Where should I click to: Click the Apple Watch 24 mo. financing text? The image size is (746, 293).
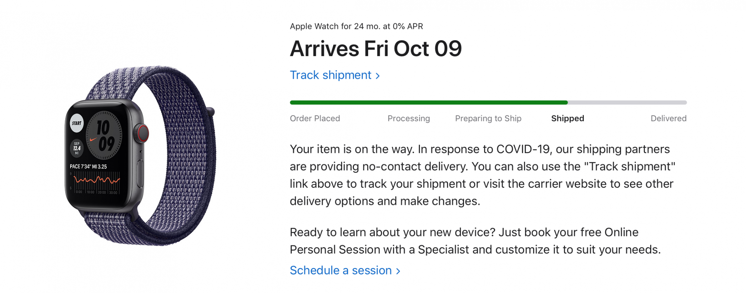356,26
